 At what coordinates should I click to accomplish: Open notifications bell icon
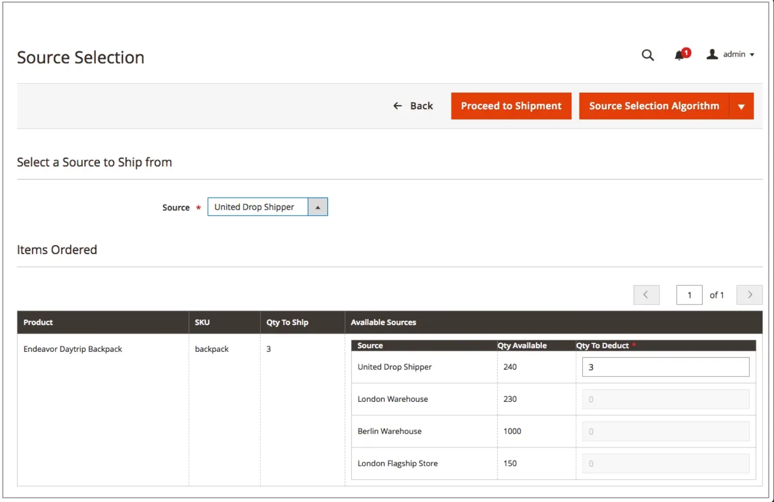coord(682,54)
